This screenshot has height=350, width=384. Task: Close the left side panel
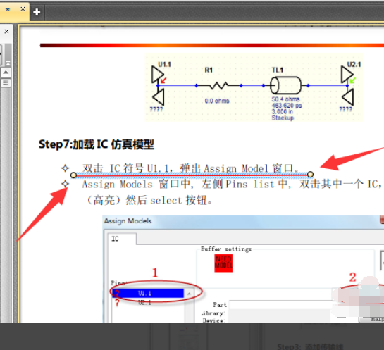click(6, 31)
